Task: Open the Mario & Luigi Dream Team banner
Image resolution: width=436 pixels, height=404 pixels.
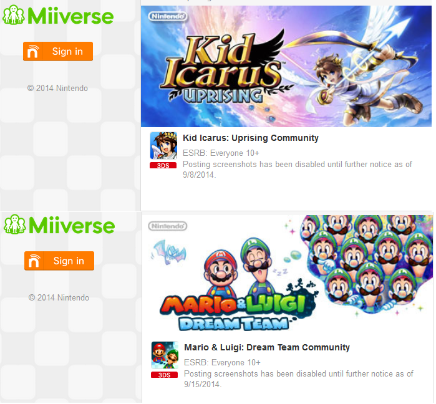Action: [288, 274]
